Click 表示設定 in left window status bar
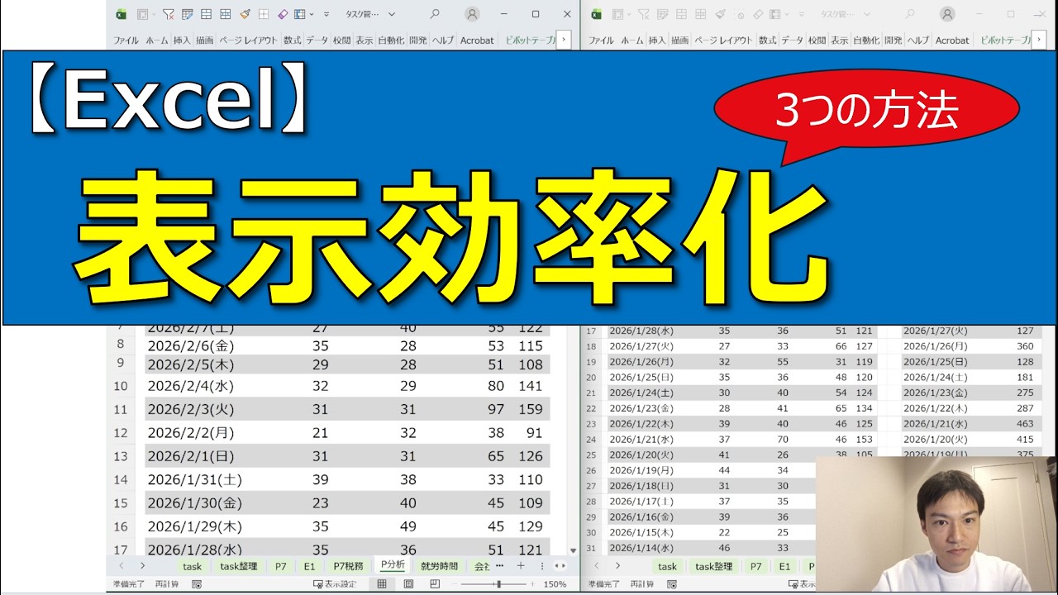Screen dimensions: 1058x595 tap(336, 584)
